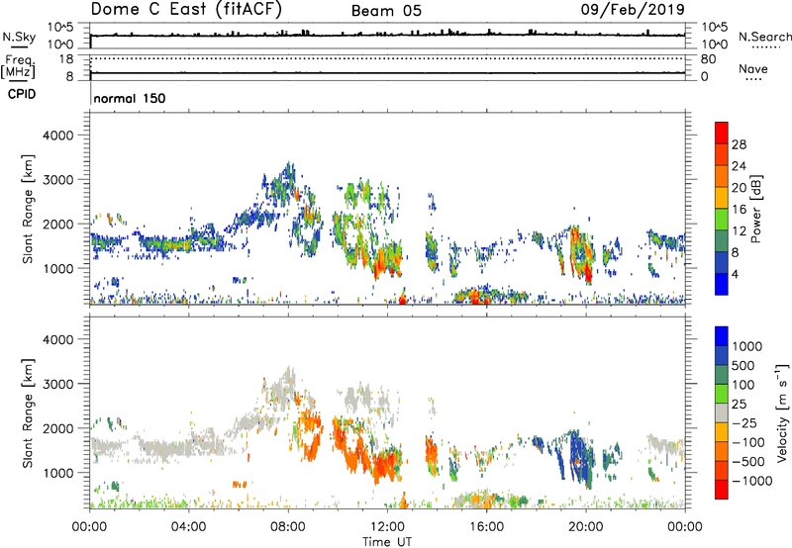The image size is (792, 548).
Task: Click the "100" Velocity colorbar label
Action: pos(742,385)
